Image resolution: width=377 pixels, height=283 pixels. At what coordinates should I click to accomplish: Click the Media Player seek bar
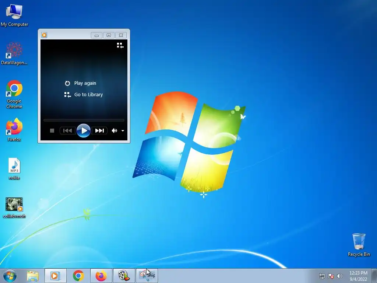[84, 120]
